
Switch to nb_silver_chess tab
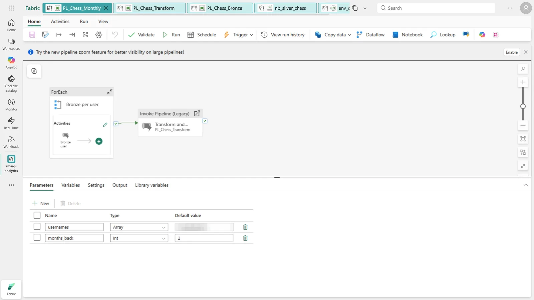click(x=285, y=8)
